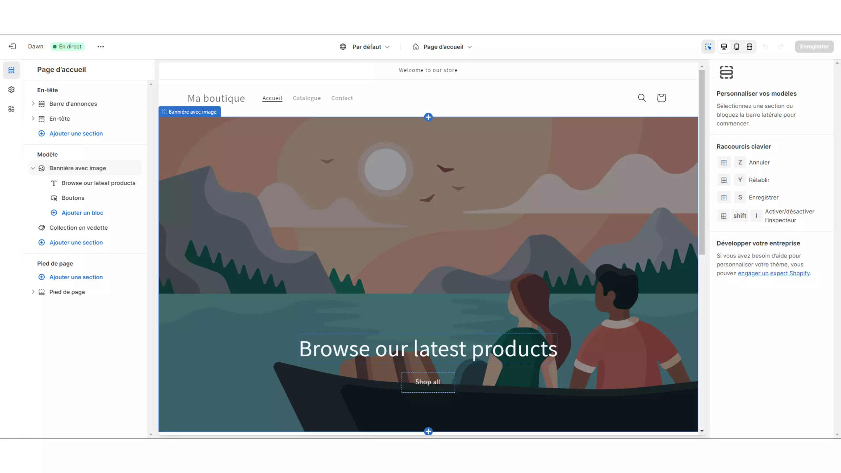This screenshot has width=841, height=473.
Task: Switch to mobile preview icon
Action: tap(737, 47)
